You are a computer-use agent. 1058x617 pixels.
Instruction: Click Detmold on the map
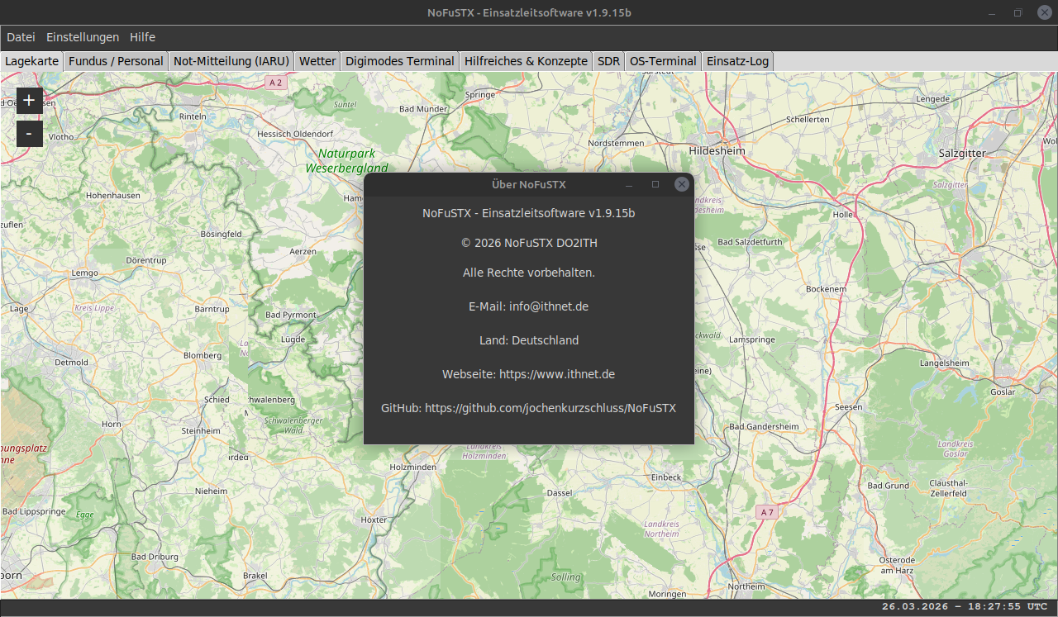71,363
